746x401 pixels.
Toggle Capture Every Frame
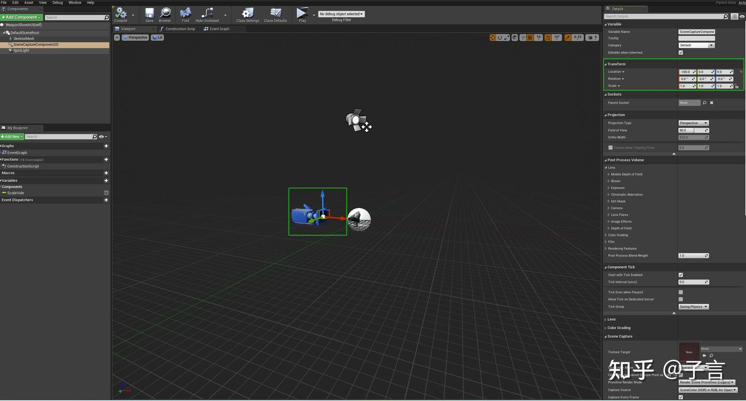pyautogui.click(x=681, y=397)
